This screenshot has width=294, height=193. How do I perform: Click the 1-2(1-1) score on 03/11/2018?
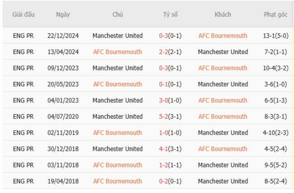click(171, 165)
